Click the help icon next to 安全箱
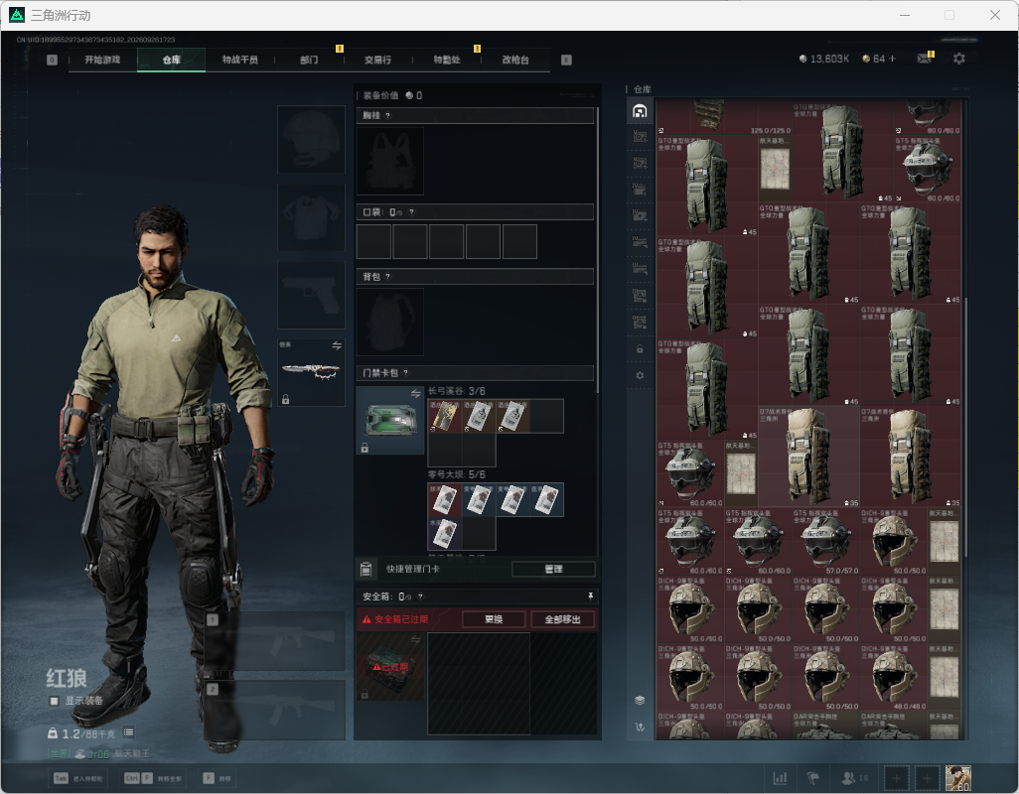The height and width of the screenshot is (794, 1019). 420,595
